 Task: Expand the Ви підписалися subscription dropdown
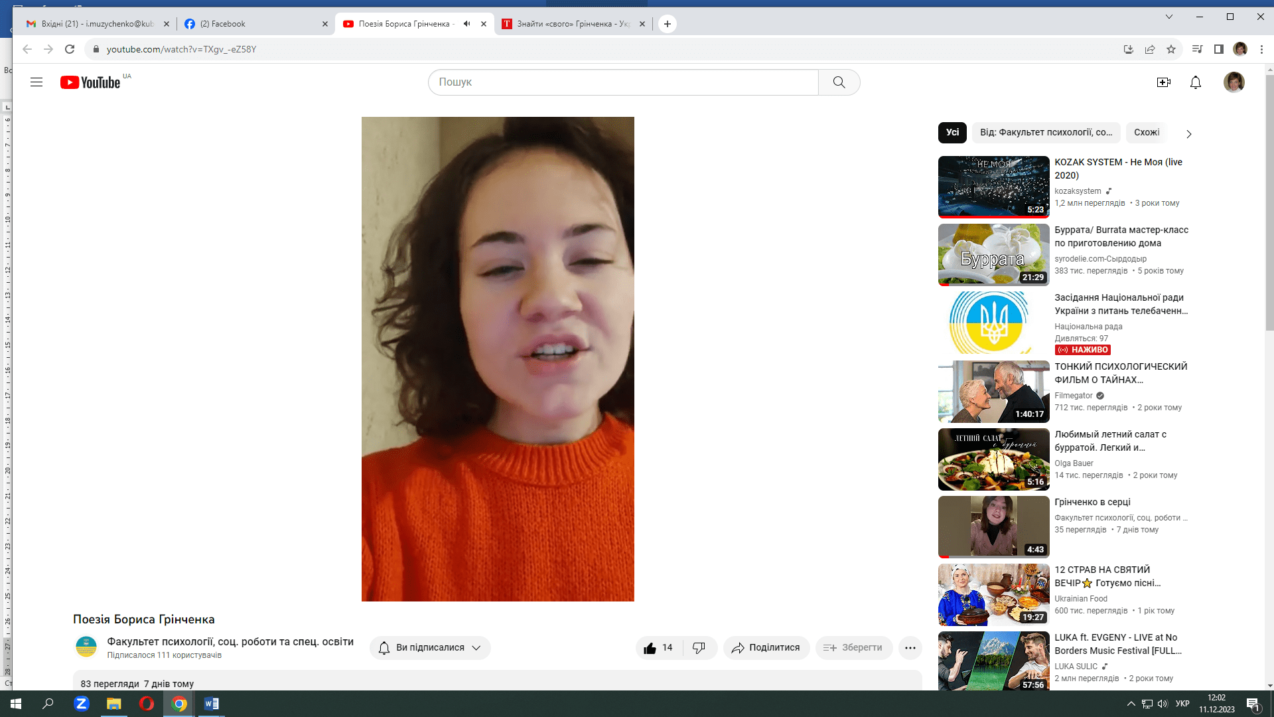coord(476,648)
